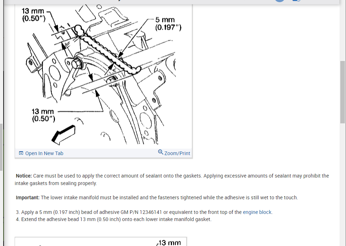The image size is (346, 246).
Task: Click the 'Notice:' heading text
Action: pyautogui.click(x=24, y=176)
